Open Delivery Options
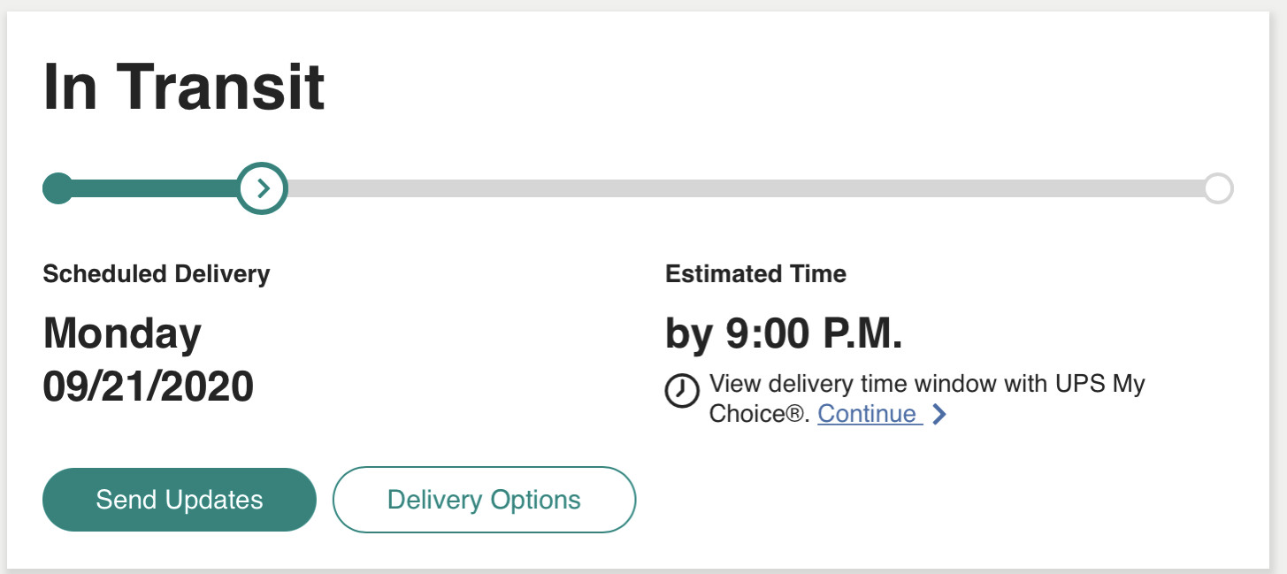The width and height of the screenshot is (1287, 574). click(484, 500)
